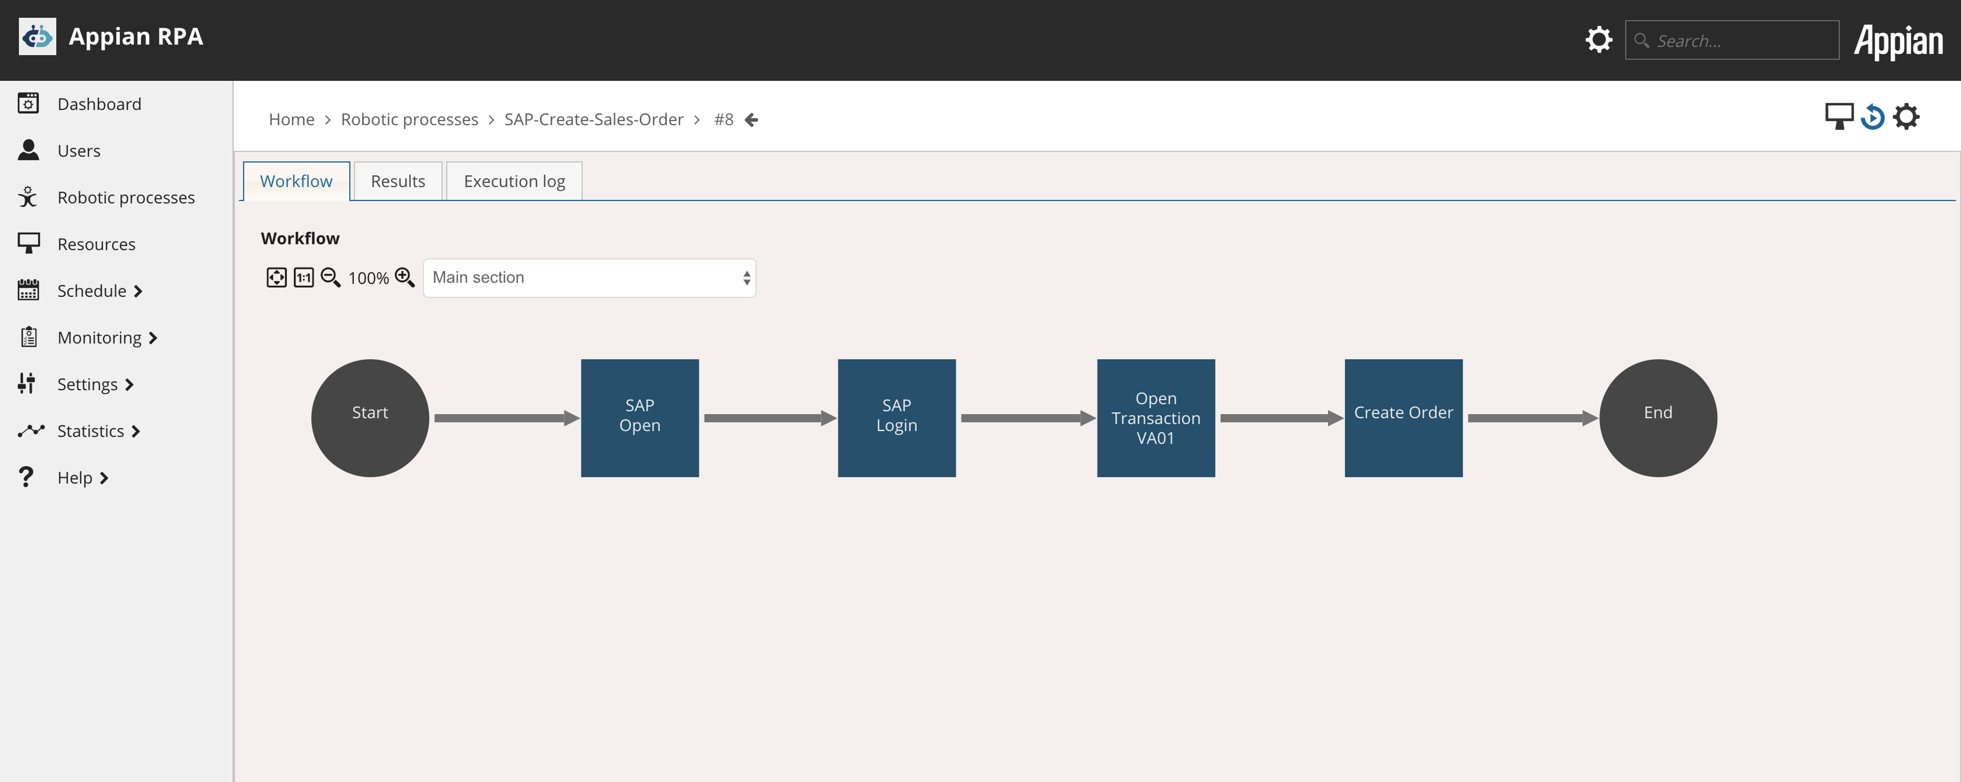
Task: Click the Appian RPA title text
Action: [136, 37]
